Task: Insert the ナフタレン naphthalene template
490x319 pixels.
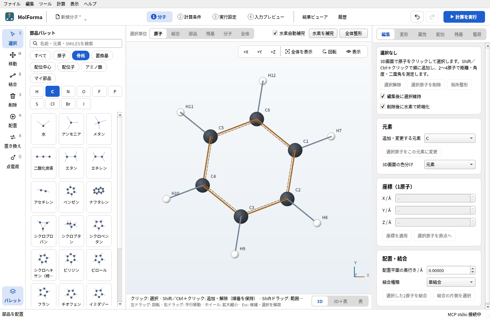Action: pos(99,197)
